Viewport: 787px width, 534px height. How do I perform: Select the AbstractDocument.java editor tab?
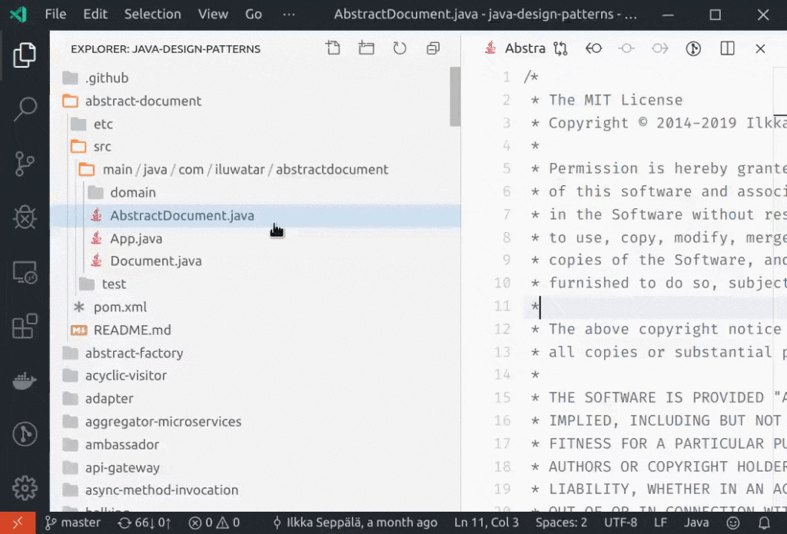coord(526,48)
